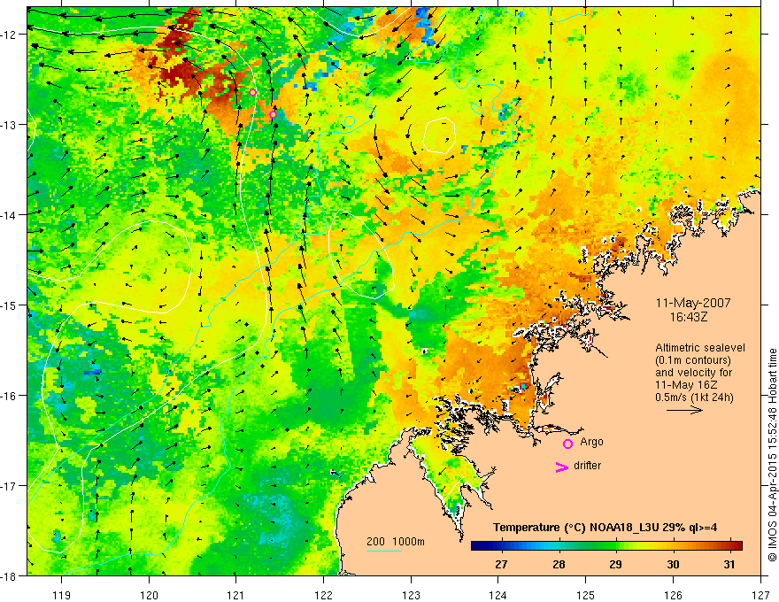Click the 0.5m/s velocity reference arrow

684,410
